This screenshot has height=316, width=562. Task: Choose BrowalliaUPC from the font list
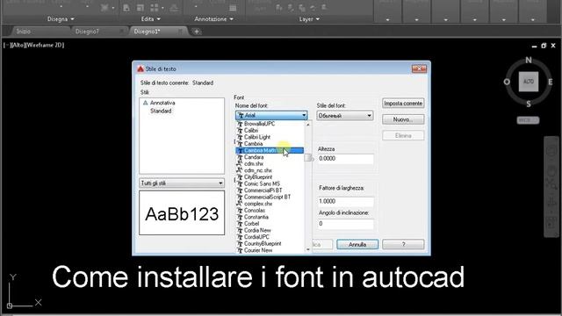tap(270, 124)
